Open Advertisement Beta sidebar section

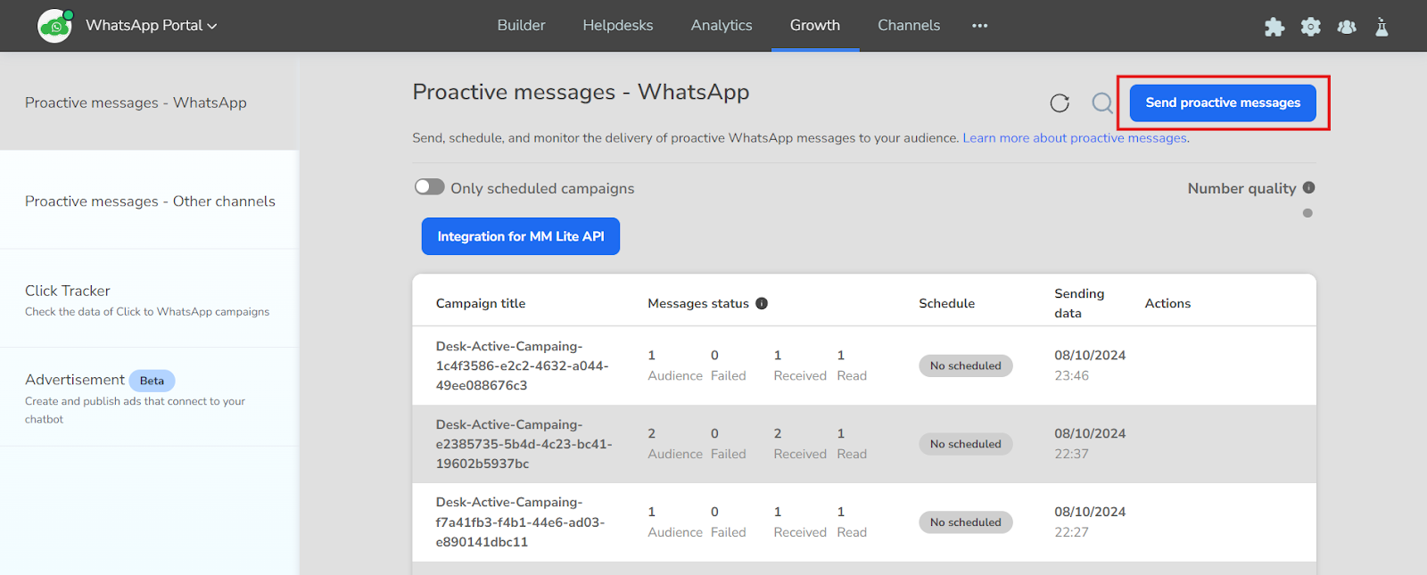(150, 398)
